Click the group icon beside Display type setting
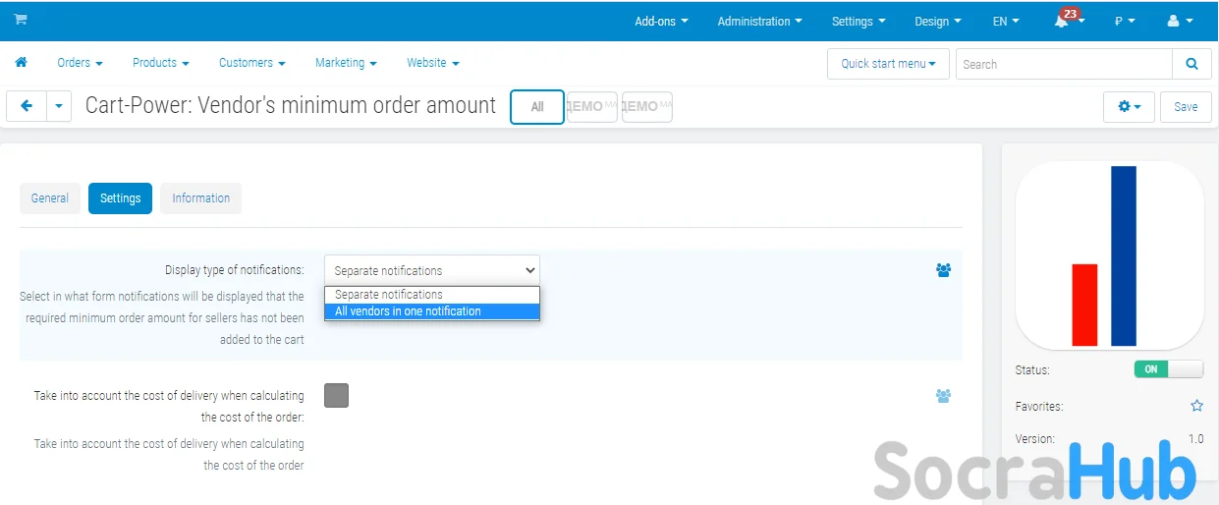This screenshot has height=505, width=1219. [943, 270]
